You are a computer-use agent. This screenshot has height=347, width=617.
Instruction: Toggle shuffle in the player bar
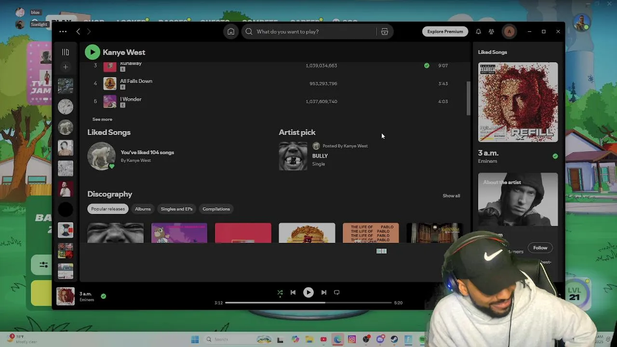click(280, 292)
